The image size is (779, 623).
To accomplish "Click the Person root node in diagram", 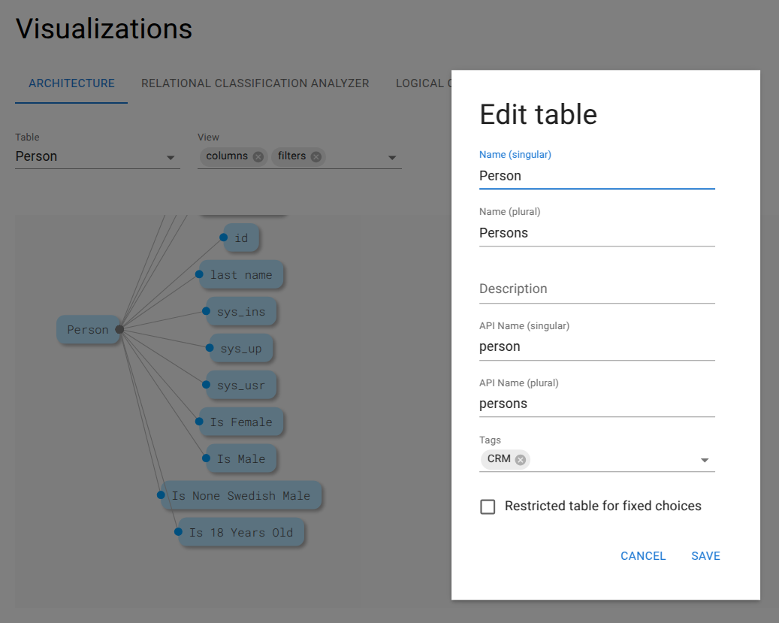I will [88, 330].
